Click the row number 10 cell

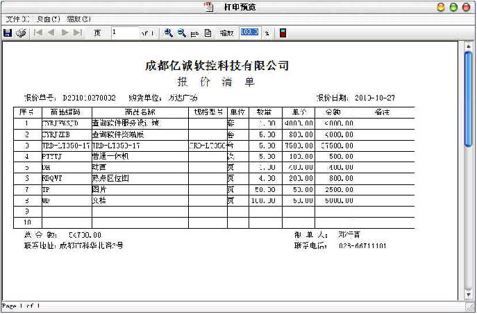pos(27,223)
